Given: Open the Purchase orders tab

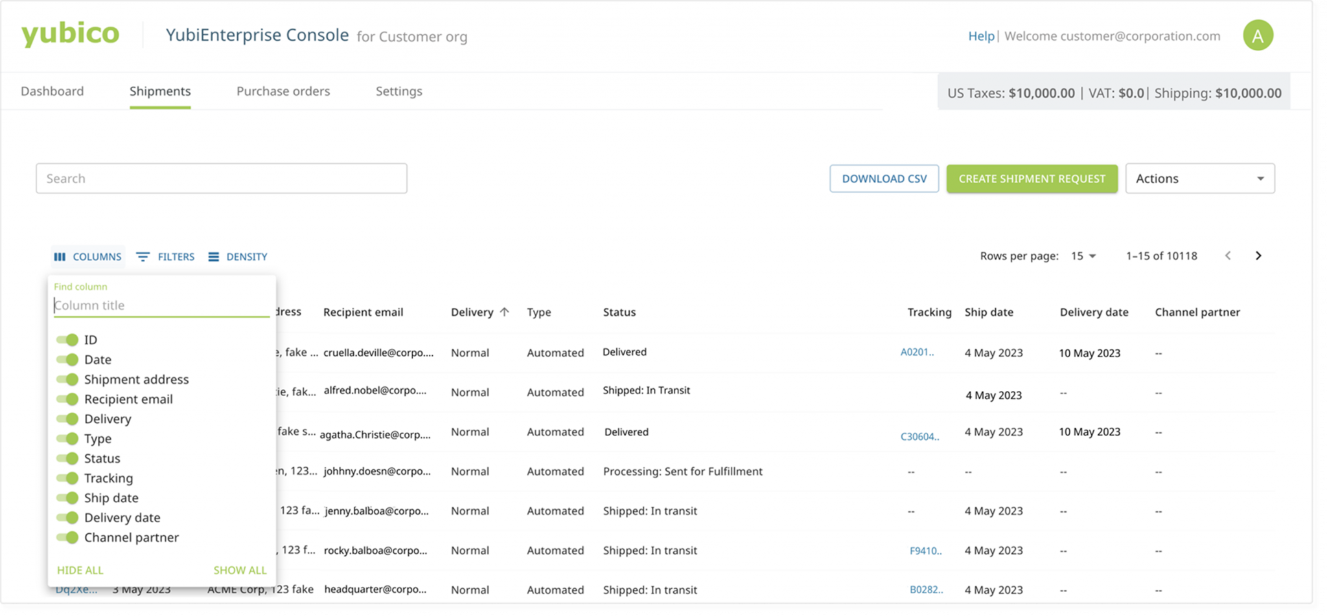Looking at the screenshot, I should click(x=283, y=91).
